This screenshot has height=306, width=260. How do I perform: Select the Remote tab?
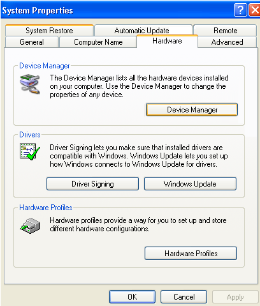225,31
